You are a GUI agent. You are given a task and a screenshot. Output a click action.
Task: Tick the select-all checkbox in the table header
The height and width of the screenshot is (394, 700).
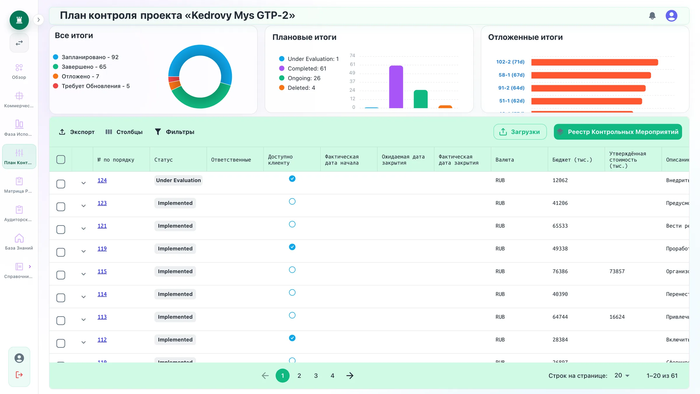(x=61, y=160)
